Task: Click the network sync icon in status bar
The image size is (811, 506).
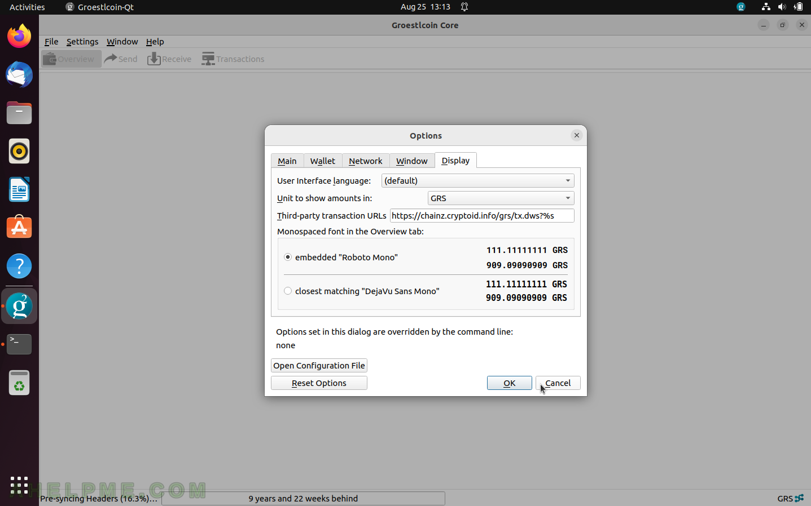Action: (x=799, y=498)
